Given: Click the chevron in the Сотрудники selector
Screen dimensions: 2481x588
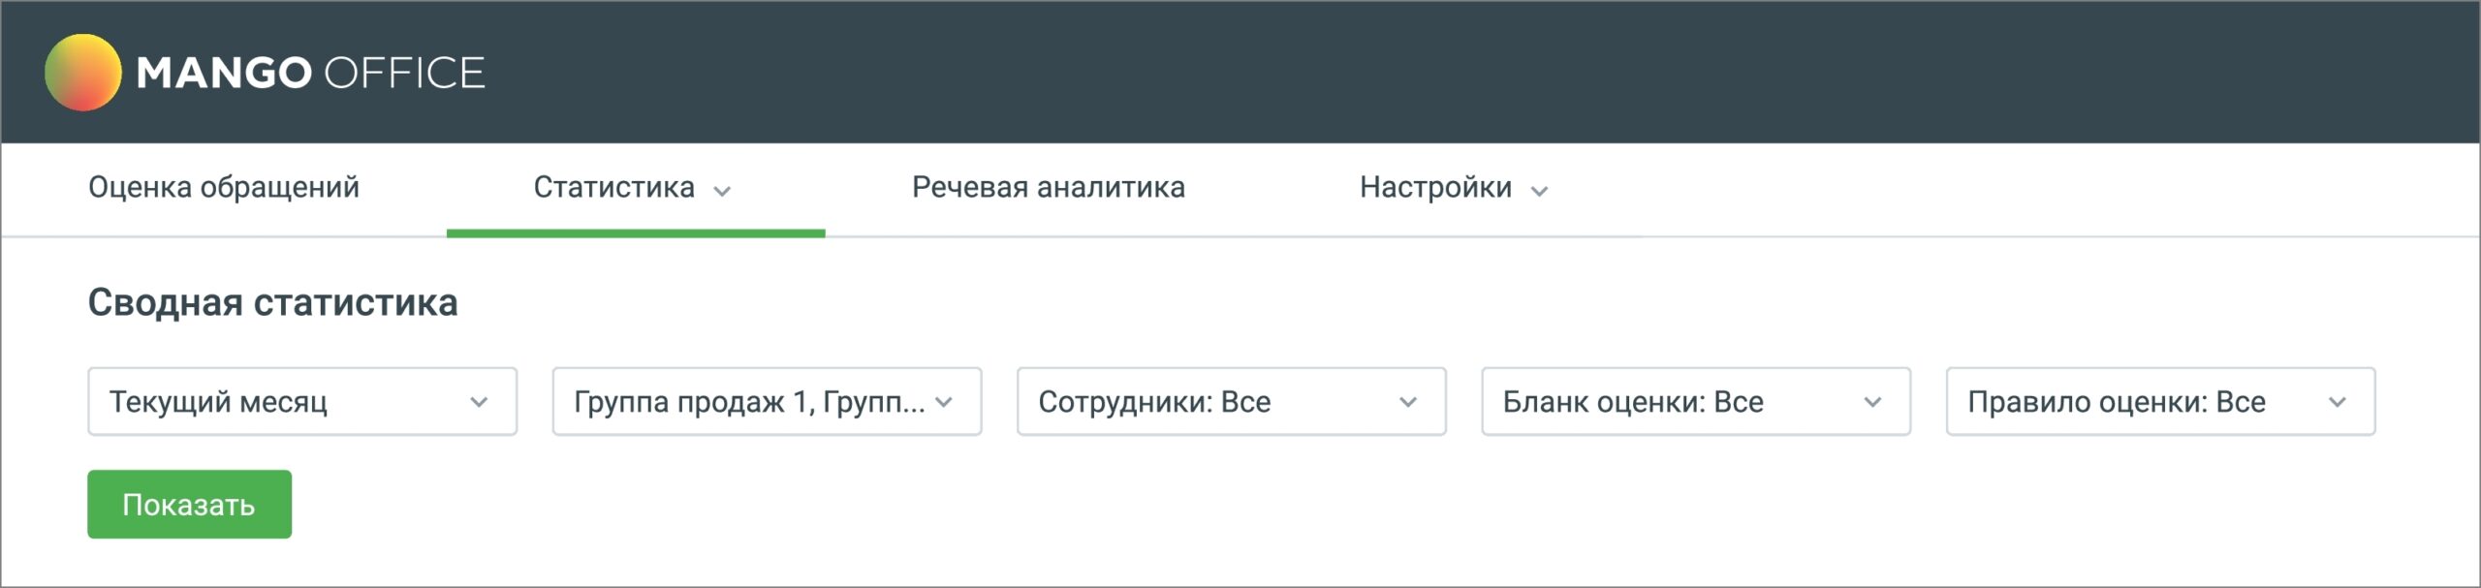Looking at the screenshot, I should (1408, 402).
